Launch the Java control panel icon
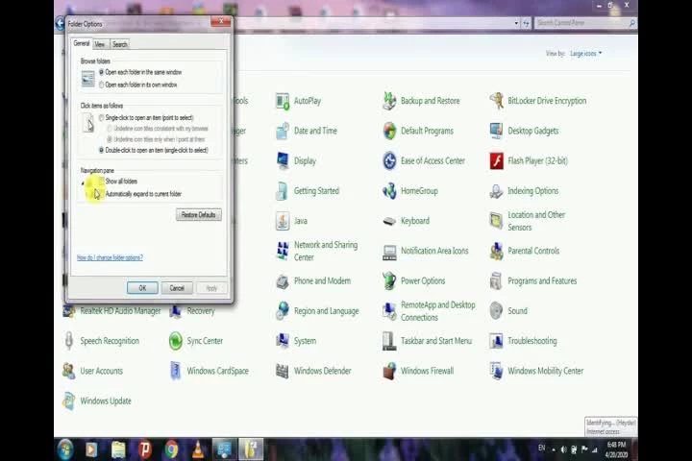Viewport: 692px width, 461px height. (283, 221)
